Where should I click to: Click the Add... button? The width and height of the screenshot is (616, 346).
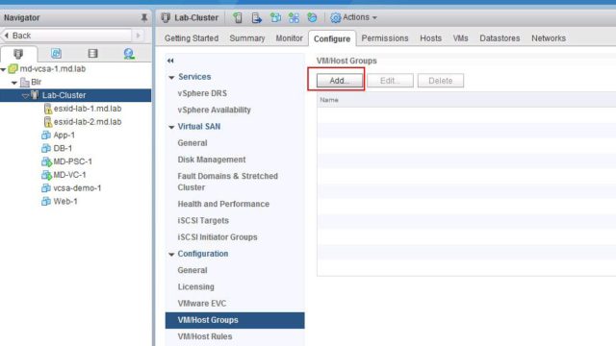[x=340, y=81]
